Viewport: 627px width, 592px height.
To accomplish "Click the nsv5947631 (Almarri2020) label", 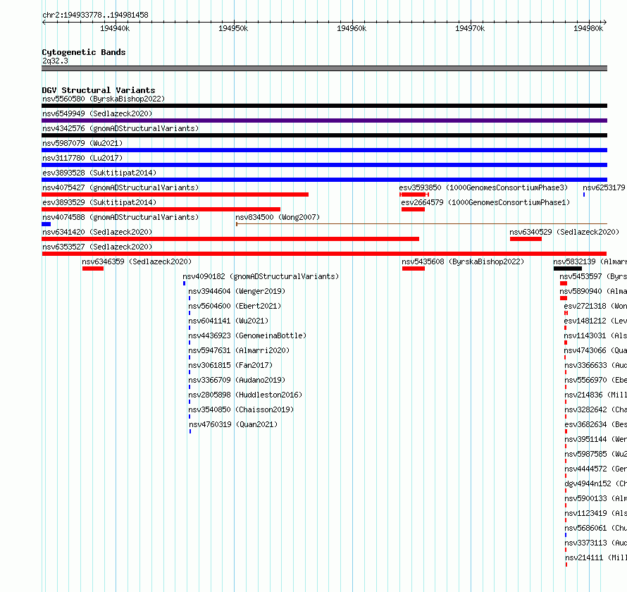I will 239,350.
